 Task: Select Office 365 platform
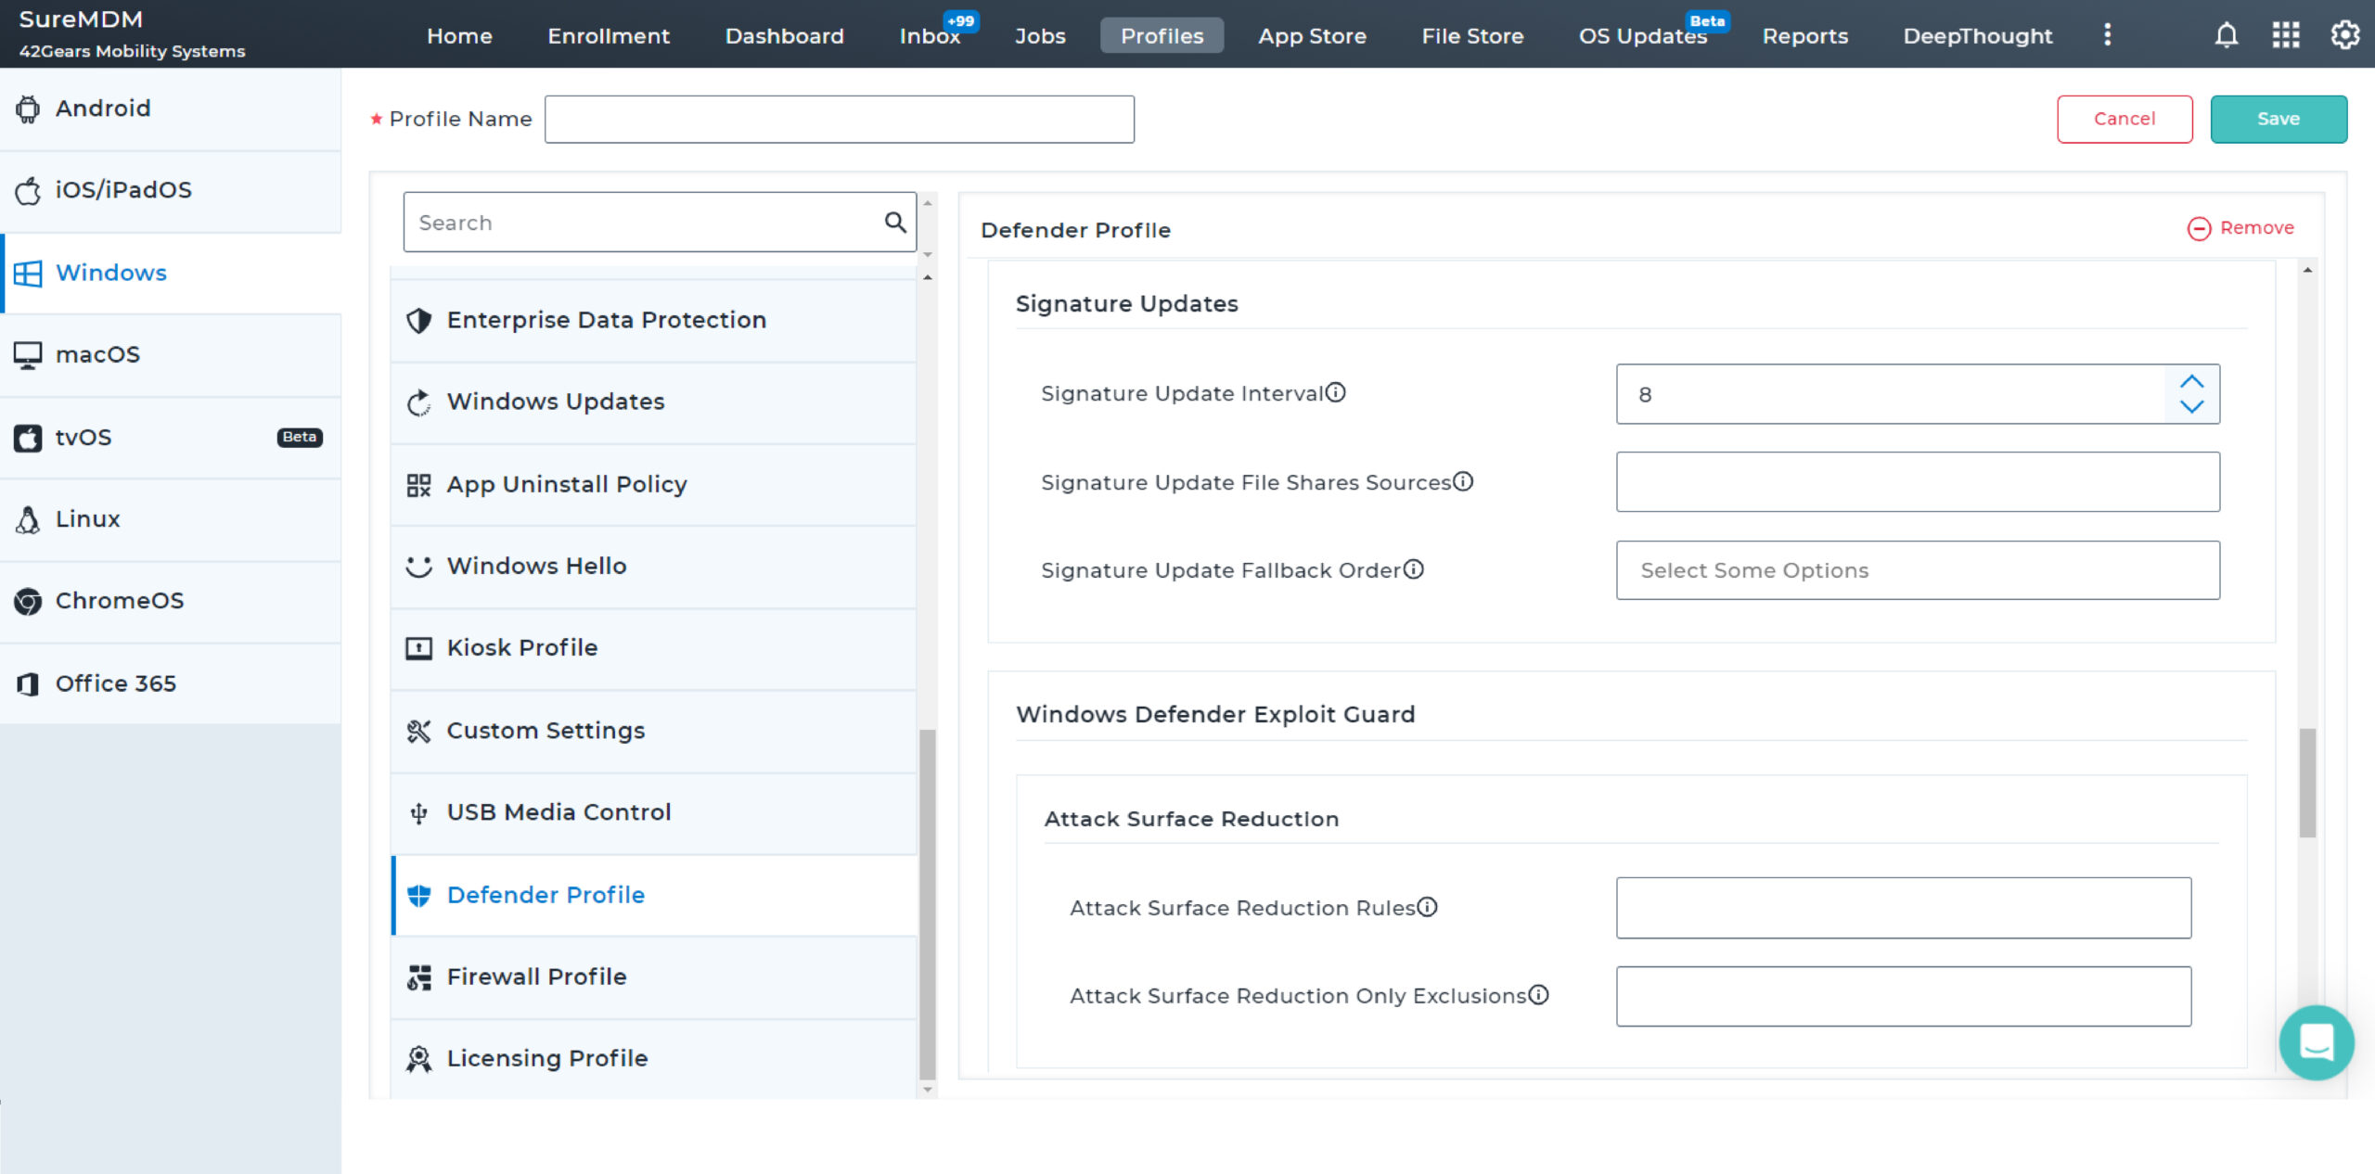171,683
